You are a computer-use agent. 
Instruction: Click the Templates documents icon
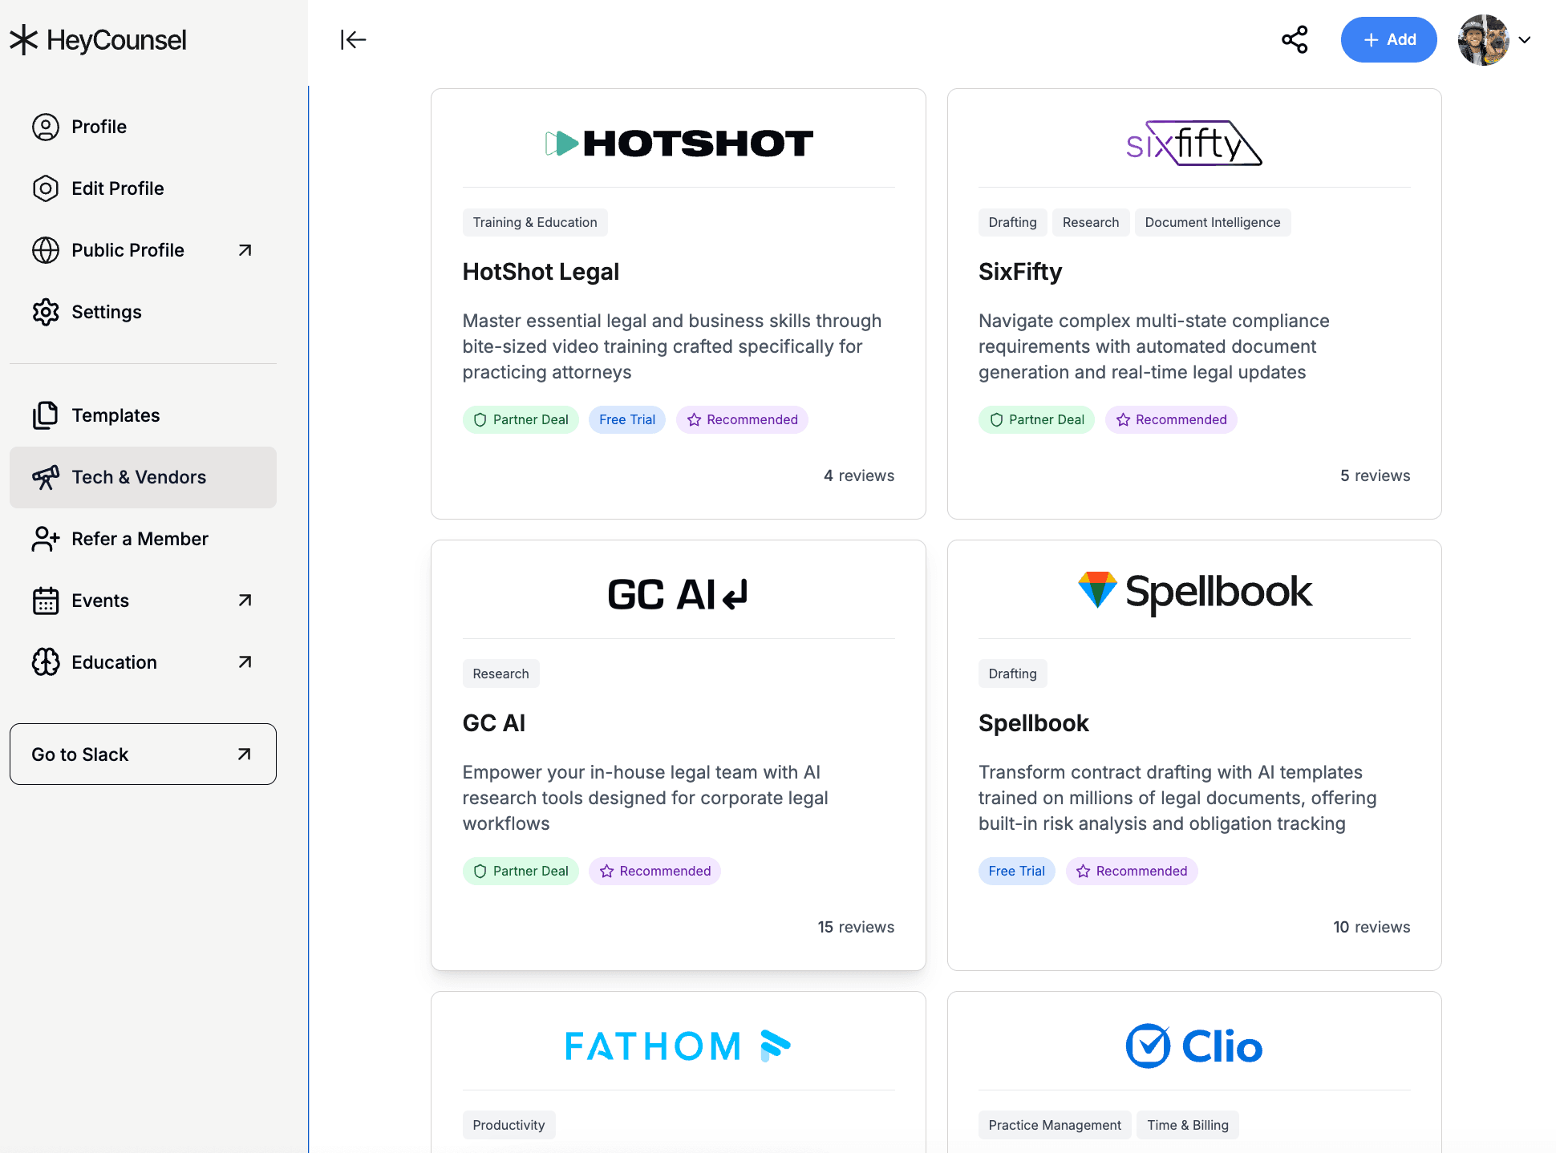pyautogui.click(x=46, y=415)
